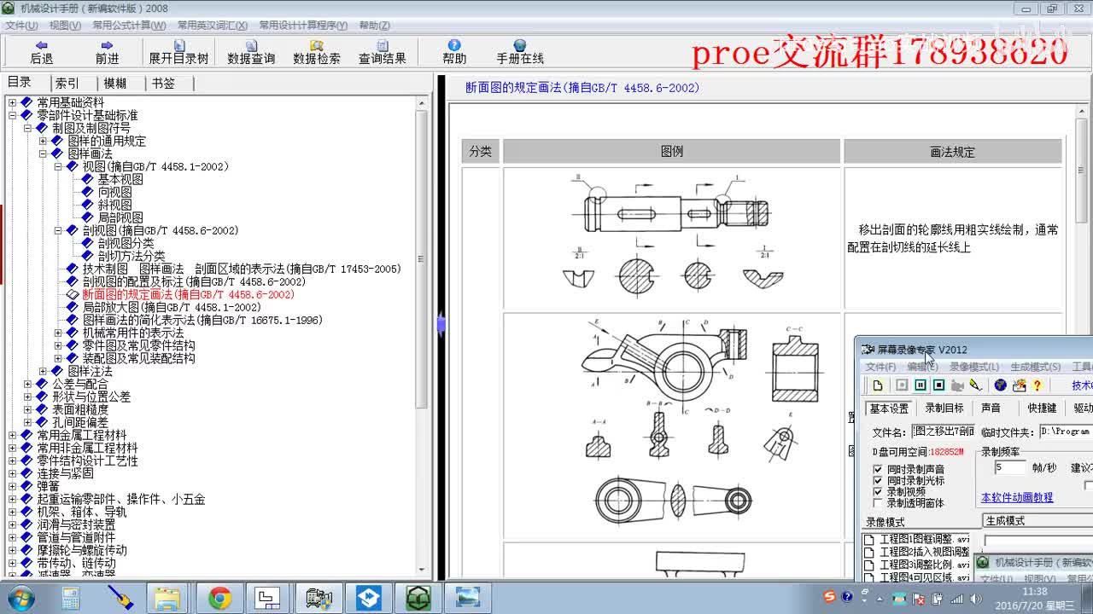
Task: Open 局部放大图(摘自GB/T 4458.1-2002) in tree
Action: coord(172,307)
